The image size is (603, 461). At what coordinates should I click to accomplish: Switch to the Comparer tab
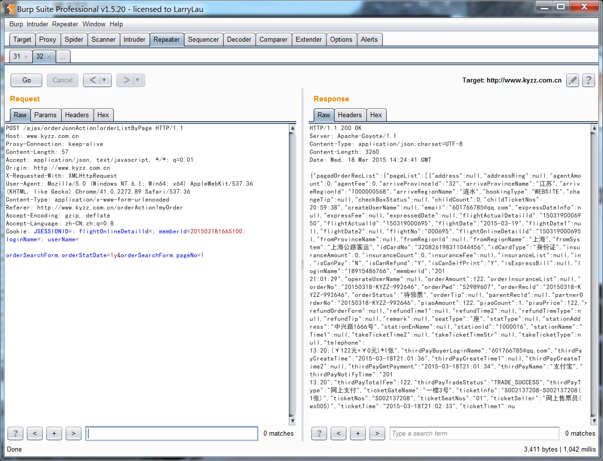(x=273, y=40)
